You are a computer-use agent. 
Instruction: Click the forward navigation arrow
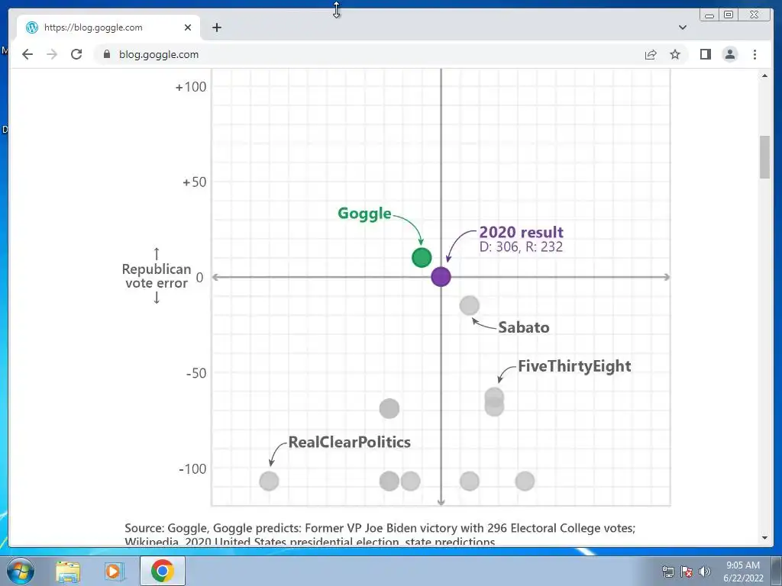click(52, 54)
